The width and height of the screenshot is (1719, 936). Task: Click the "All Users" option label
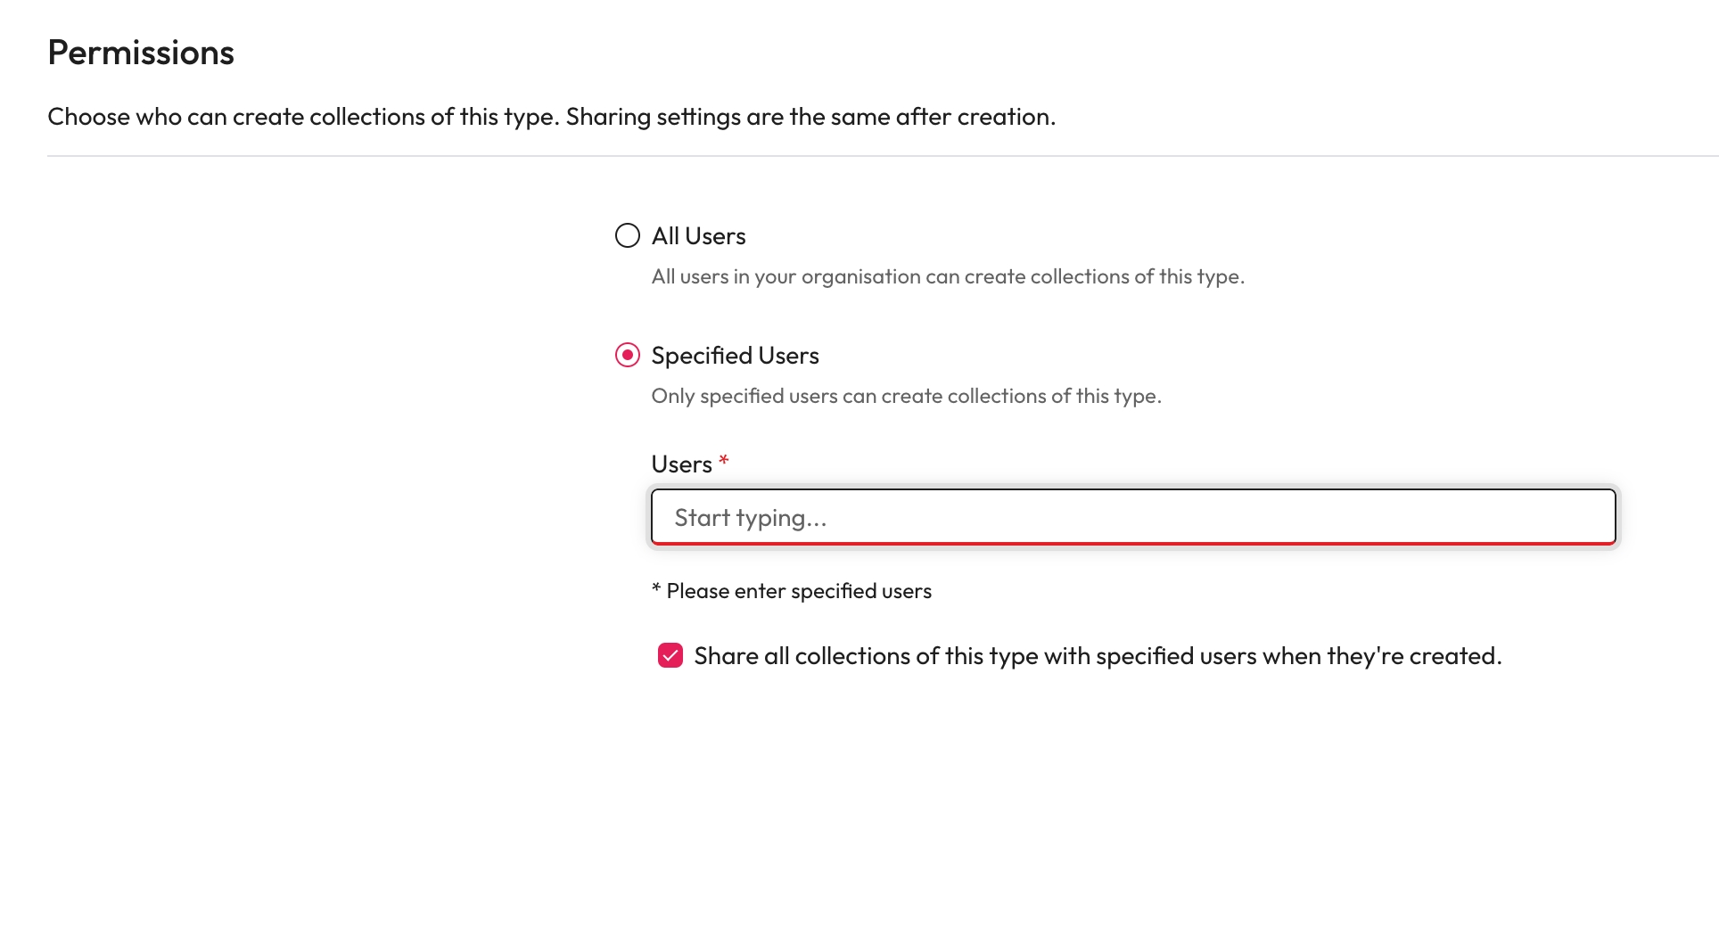pos(698,236)
